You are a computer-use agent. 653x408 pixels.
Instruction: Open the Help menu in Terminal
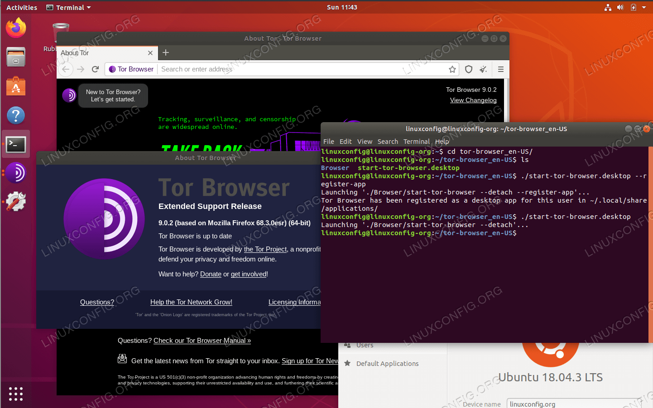[442, 142]
